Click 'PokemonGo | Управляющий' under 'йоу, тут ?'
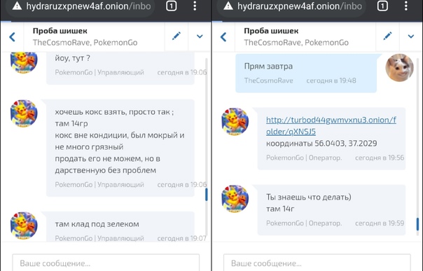 click(x=99, y=72)
